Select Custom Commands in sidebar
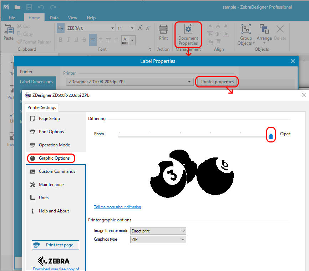This screenshot has height=271, width=309. [x=57, y=171]
